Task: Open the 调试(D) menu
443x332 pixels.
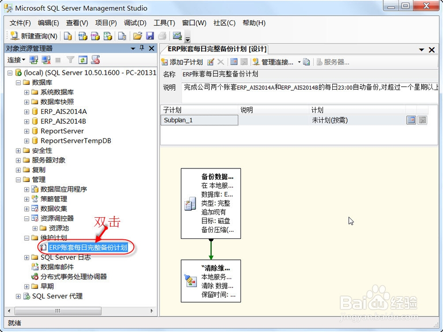Action: 135,23
